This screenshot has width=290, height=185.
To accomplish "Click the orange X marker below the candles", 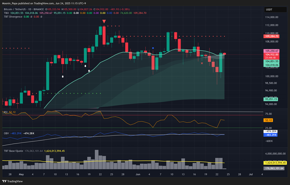I will 202,63.
